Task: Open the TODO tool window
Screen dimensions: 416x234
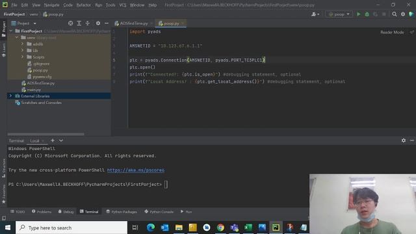Action: click(x=18, y=212)
